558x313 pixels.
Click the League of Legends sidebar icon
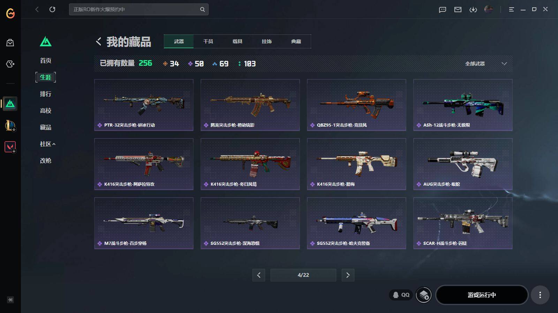10,125
